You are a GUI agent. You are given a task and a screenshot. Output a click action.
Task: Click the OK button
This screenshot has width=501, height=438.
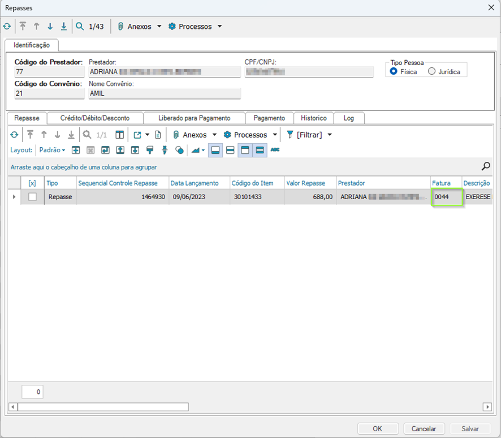pyautogui.click(x=378, y=429)
